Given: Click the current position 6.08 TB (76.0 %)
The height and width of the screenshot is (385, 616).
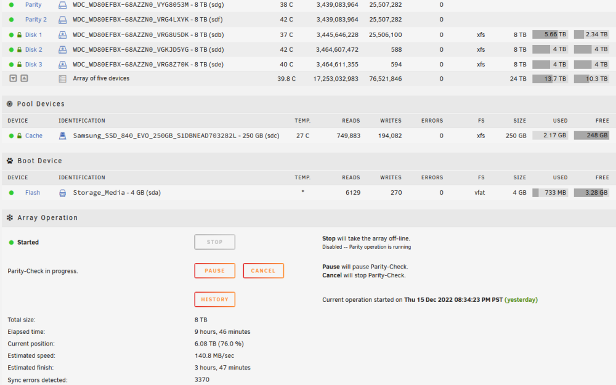Looking at the screenshot, I should 219,344.
